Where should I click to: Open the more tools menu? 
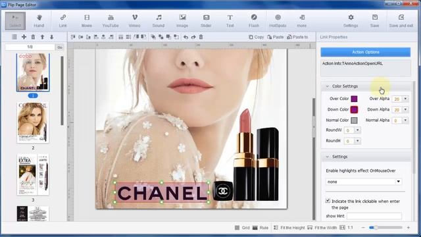coord(302,21)
